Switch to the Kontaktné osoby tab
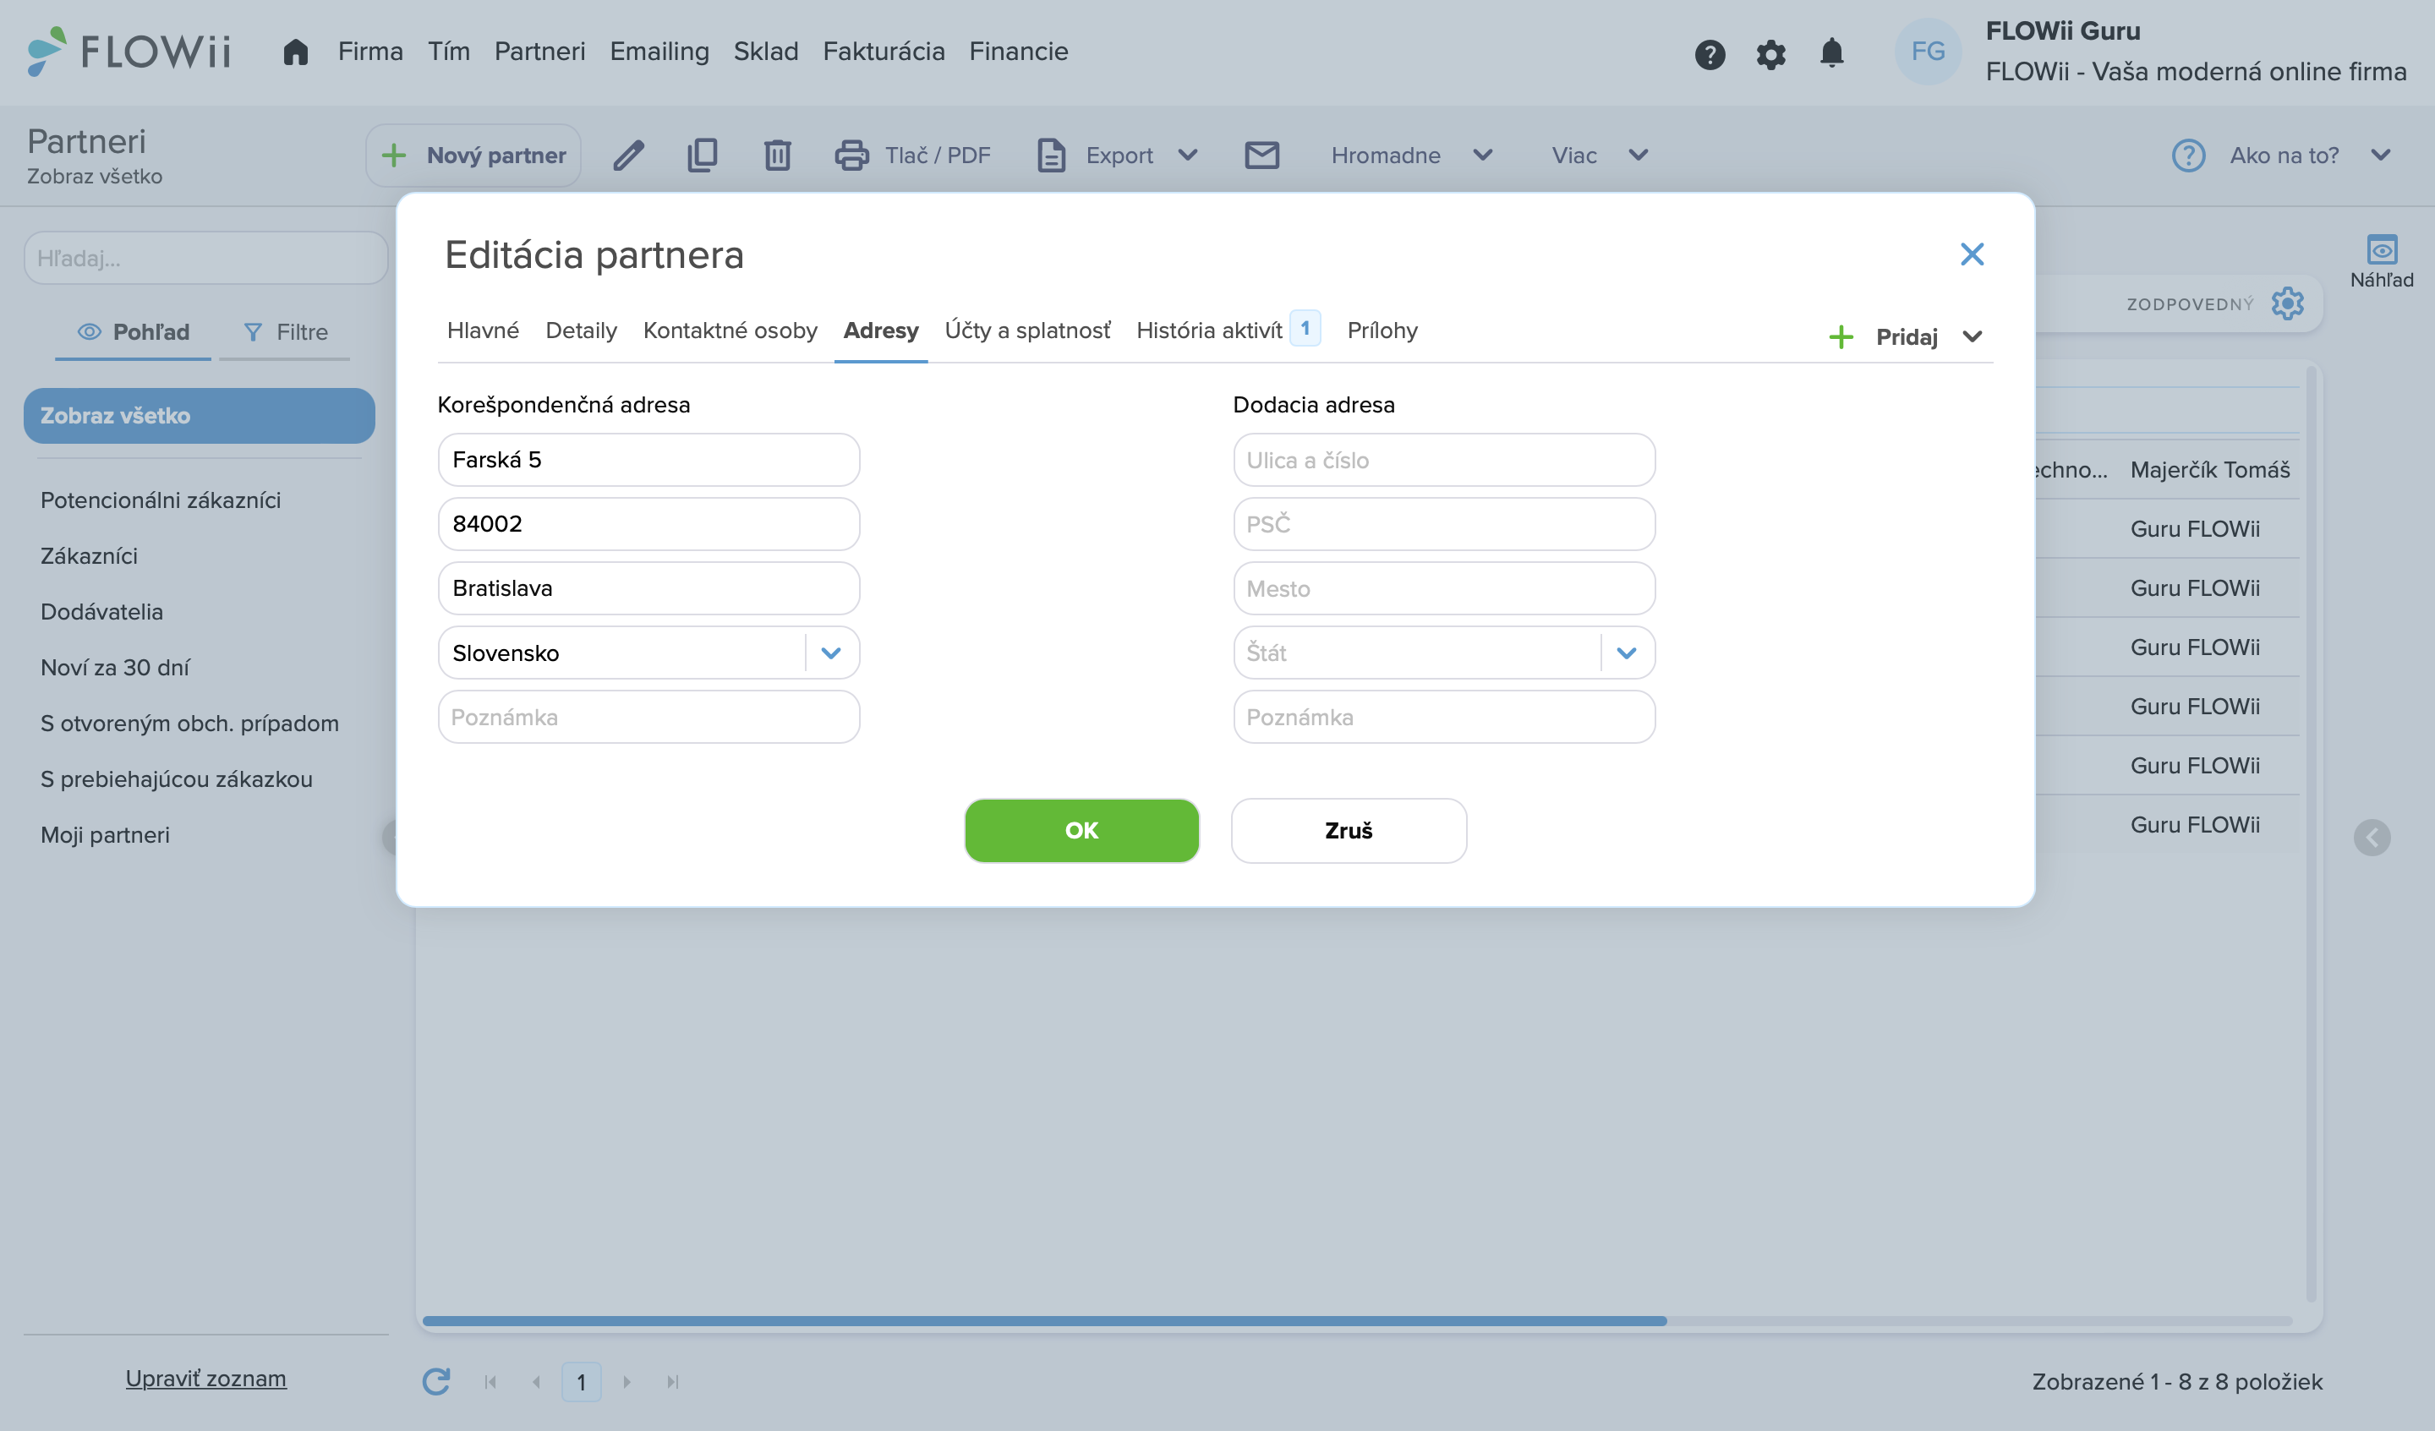The image size is (2435, 1431). [x=730, y=330]
